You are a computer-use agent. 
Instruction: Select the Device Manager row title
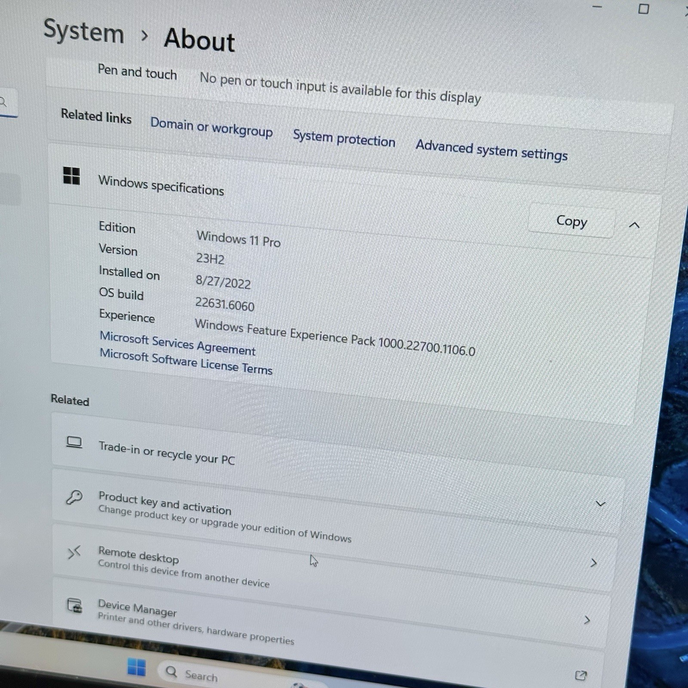coord(137,608)
